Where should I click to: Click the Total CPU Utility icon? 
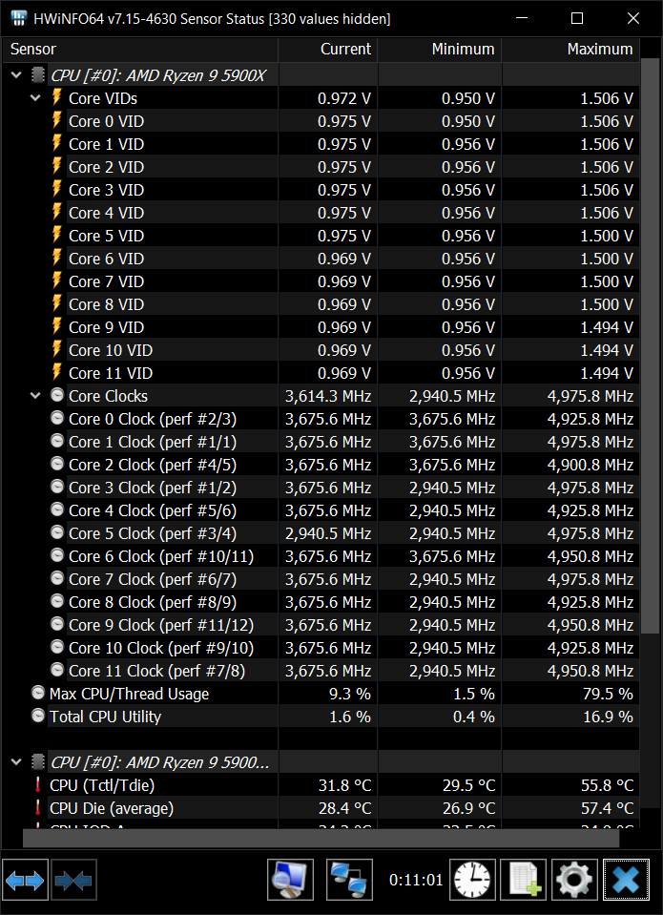tap(38, 716)
